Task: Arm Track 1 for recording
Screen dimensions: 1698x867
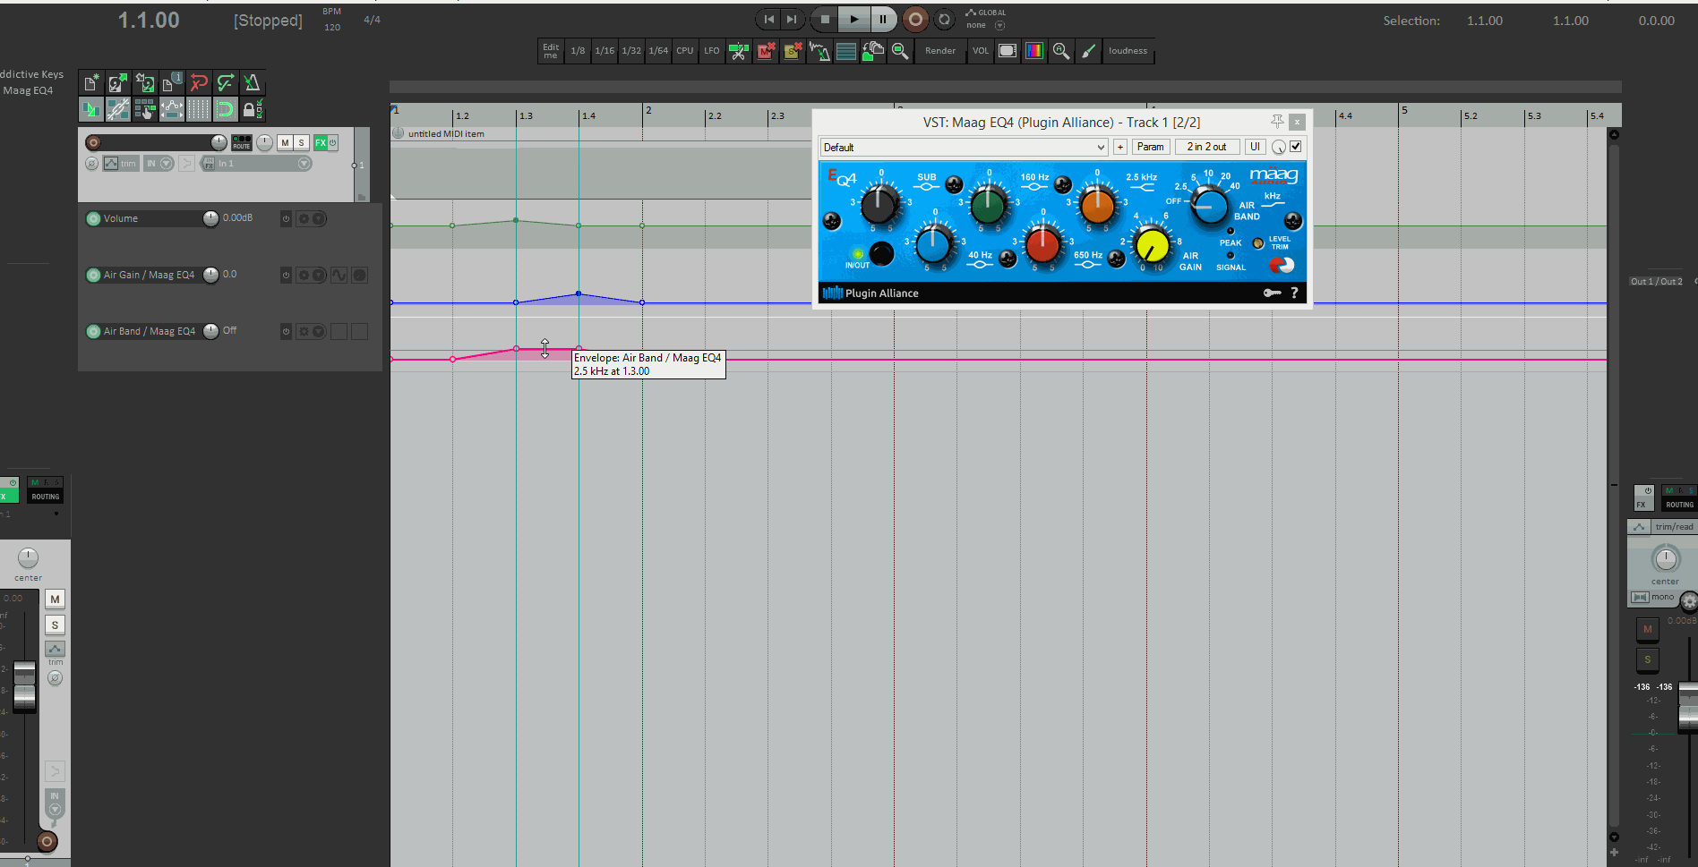Action: click(93, 142)
